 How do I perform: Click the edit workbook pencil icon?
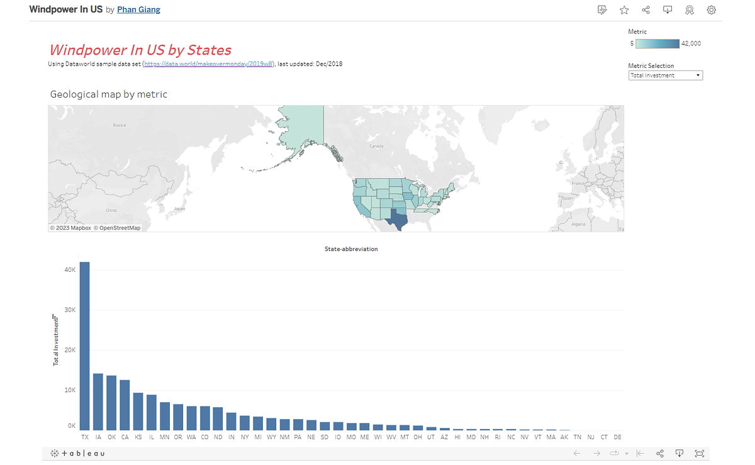point(602,9)
